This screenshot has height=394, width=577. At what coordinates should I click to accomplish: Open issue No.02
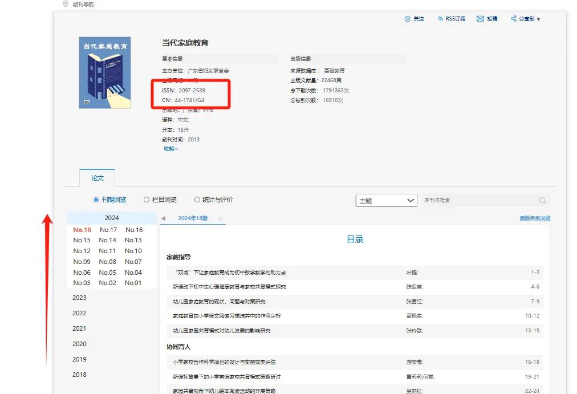click(107, 283)
